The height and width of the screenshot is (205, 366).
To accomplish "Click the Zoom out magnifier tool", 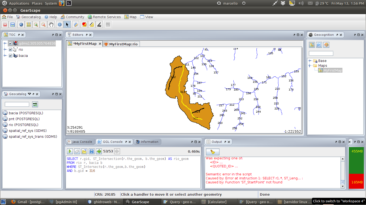I will (x=43, y=25).
